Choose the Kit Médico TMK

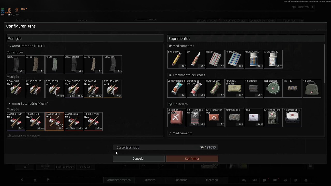point(273,118)
